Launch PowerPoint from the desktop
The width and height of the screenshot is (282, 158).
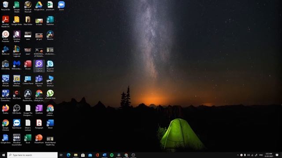39,139
